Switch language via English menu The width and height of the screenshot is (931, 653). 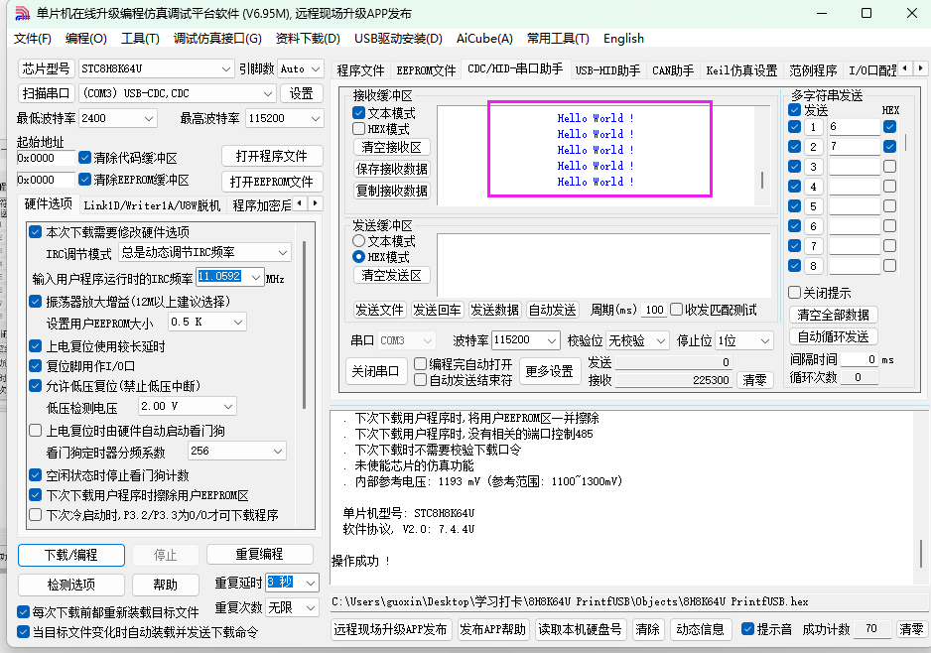(623, 39)
